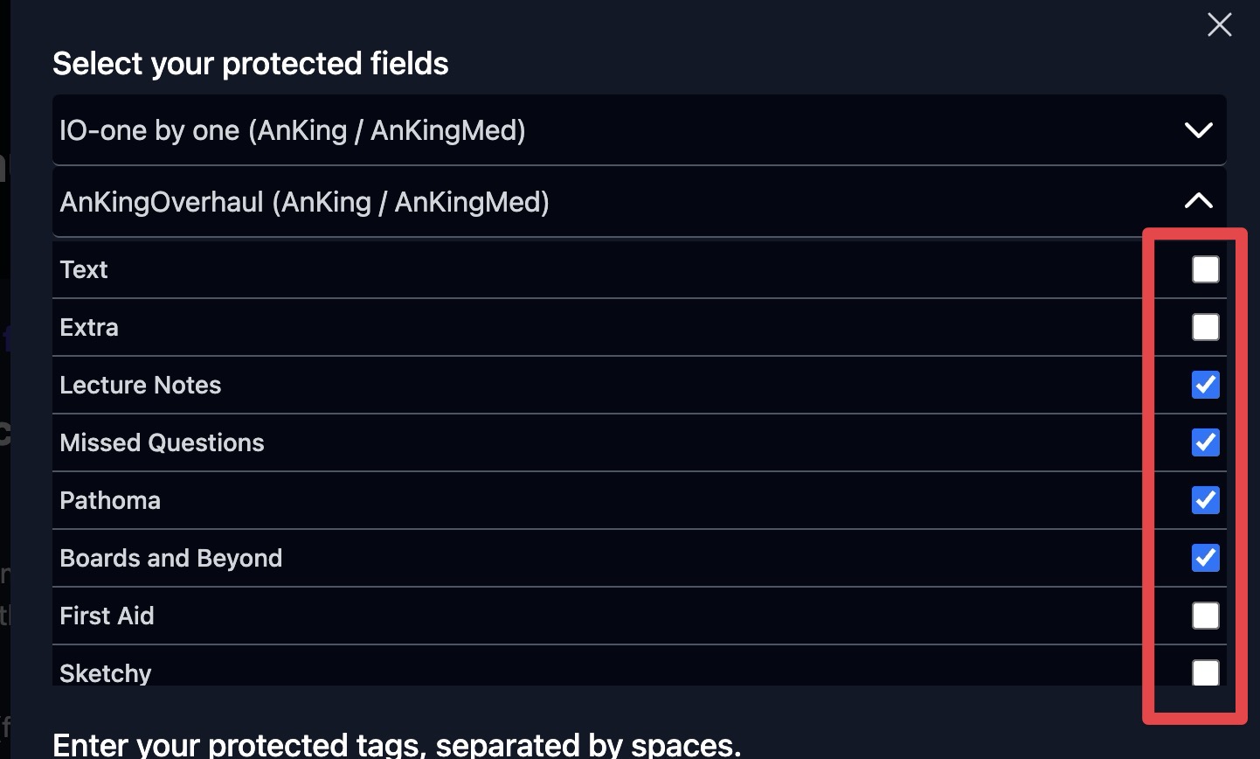
Task: Click the AnKingOverhaul note type header
Action: point(304,202)
